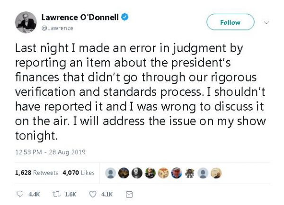The height and width of the screenshot is (205, 284).
Task: Click the direct message envelope icon
Action: coord(129,195)
